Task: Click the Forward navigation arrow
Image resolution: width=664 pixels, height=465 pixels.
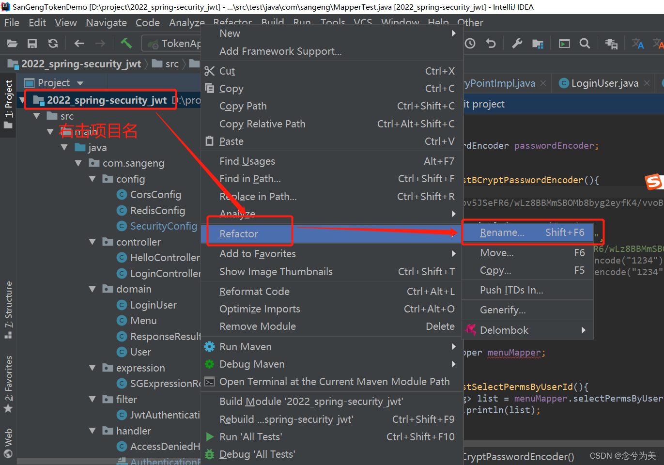Action: click(x=100, y=44)
